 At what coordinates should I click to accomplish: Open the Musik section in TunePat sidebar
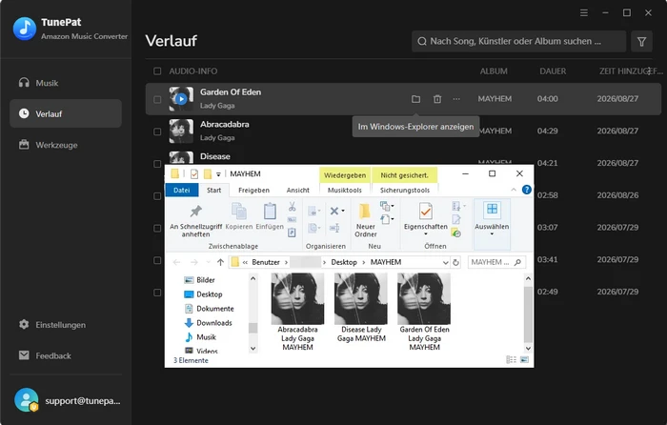coord(66,83)
